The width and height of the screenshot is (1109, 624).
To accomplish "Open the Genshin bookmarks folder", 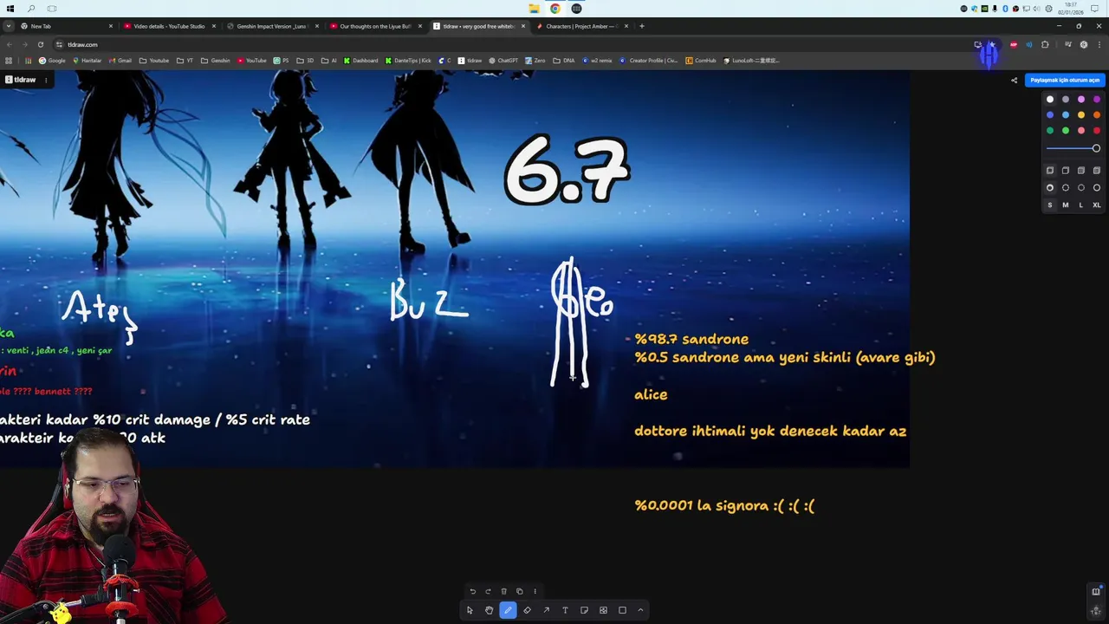I will click(x=216, y=61).
